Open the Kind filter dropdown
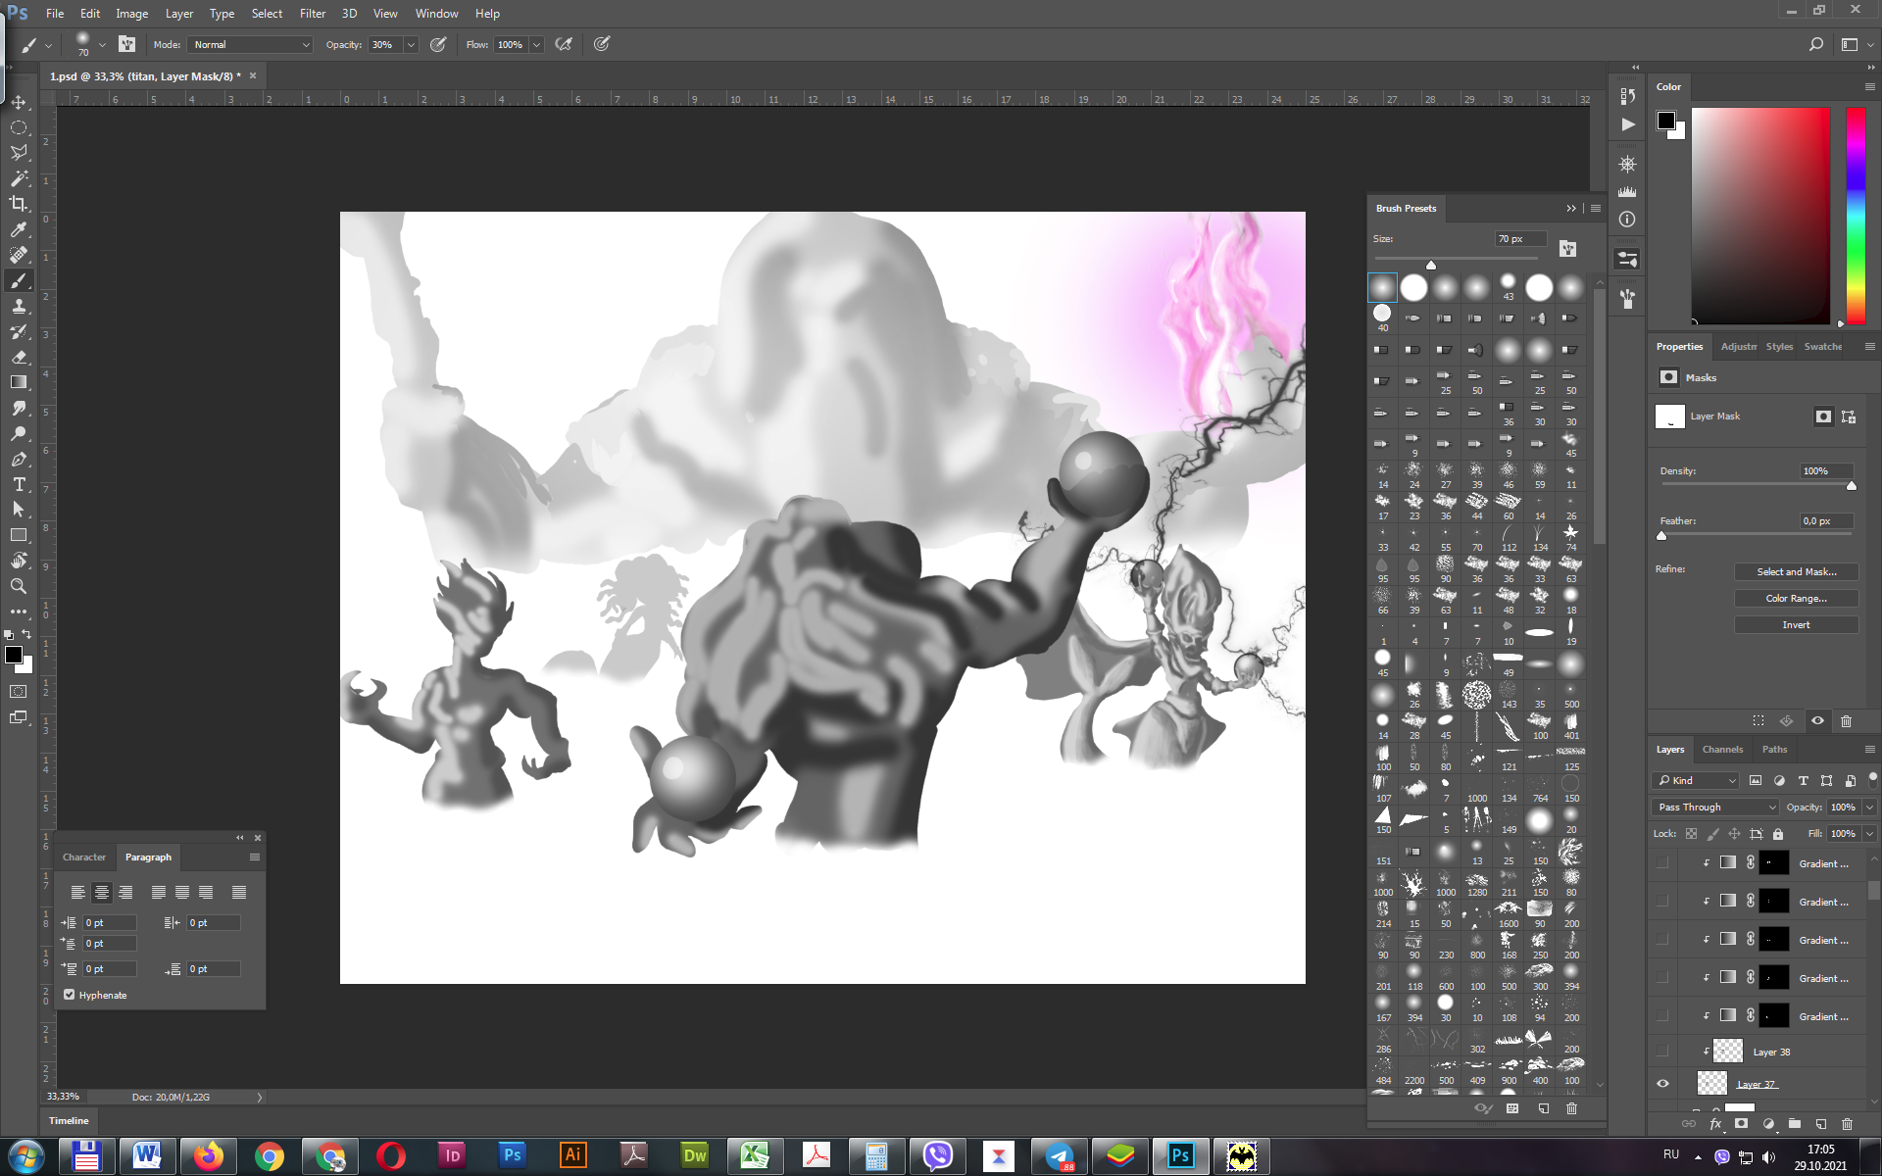Screen dimensions: 1882x1176 tap(1696, 780)
